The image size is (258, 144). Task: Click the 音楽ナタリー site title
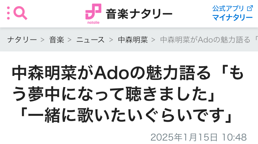tap(139, 14)
